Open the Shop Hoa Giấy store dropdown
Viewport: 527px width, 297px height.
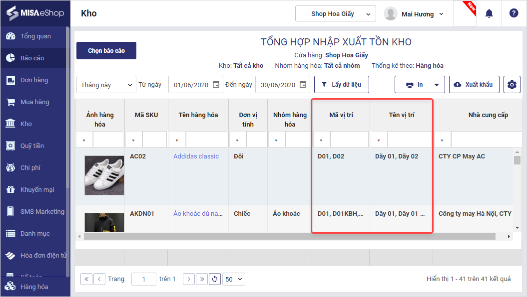[x=335, y=14]
